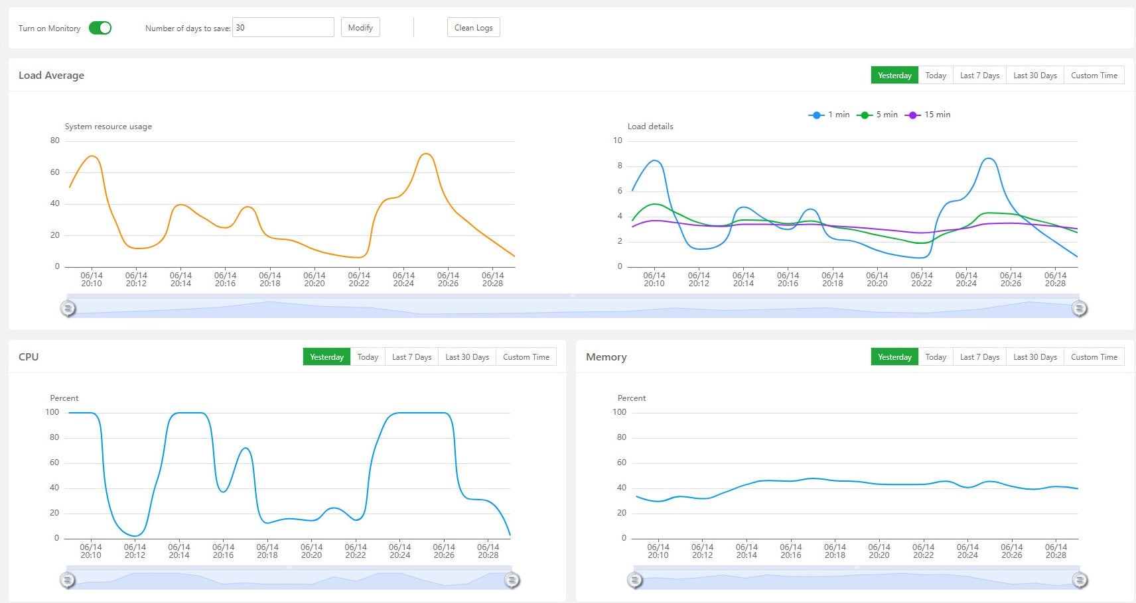This screenshot has width=1136, height=603.
Task: Click Memory chart zoom slider left handle
Action: 635,580
